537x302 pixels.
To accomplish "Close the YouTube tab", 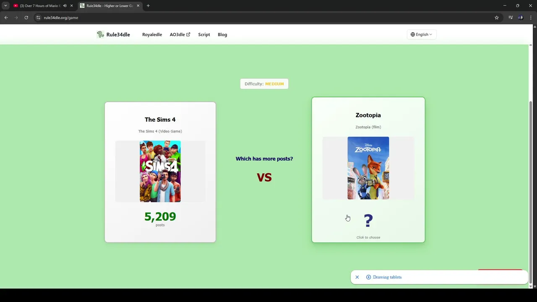I will (71, 6).
